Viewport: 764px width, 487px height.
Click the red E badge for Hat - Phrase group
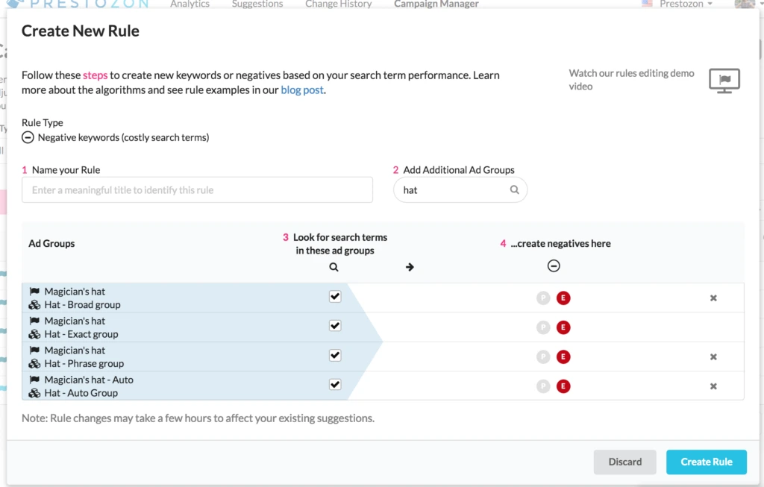(563, 357)
